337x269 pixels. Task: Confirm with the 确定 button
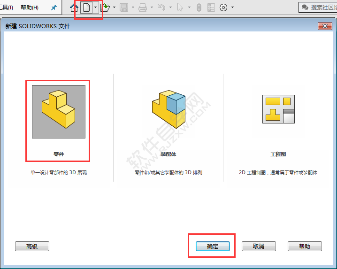213,246
